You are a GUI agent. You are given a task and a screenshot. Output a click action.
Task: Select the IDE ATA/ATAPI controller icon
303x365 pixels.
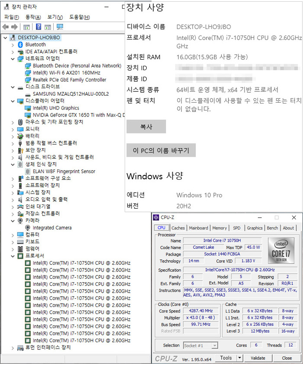tap(20, 52)
